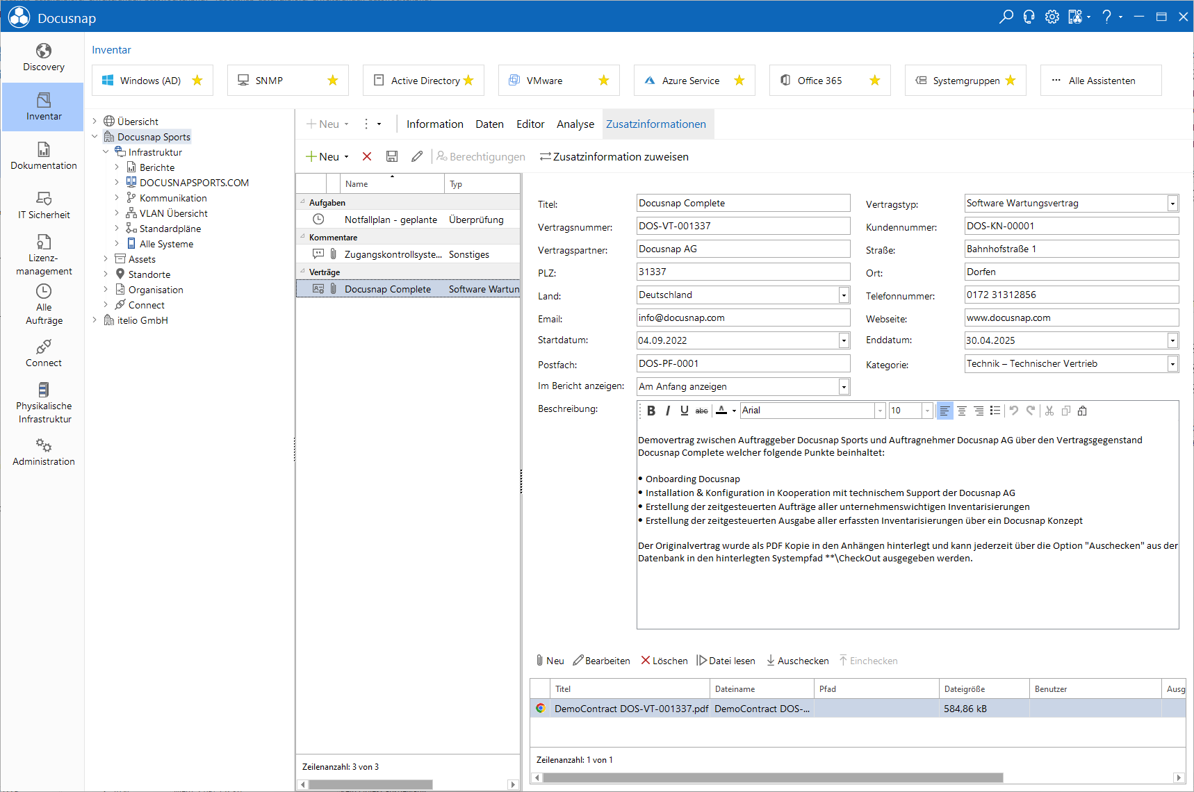
Task: Save with the floppy disk icon
Action: [x=392, y=157]
